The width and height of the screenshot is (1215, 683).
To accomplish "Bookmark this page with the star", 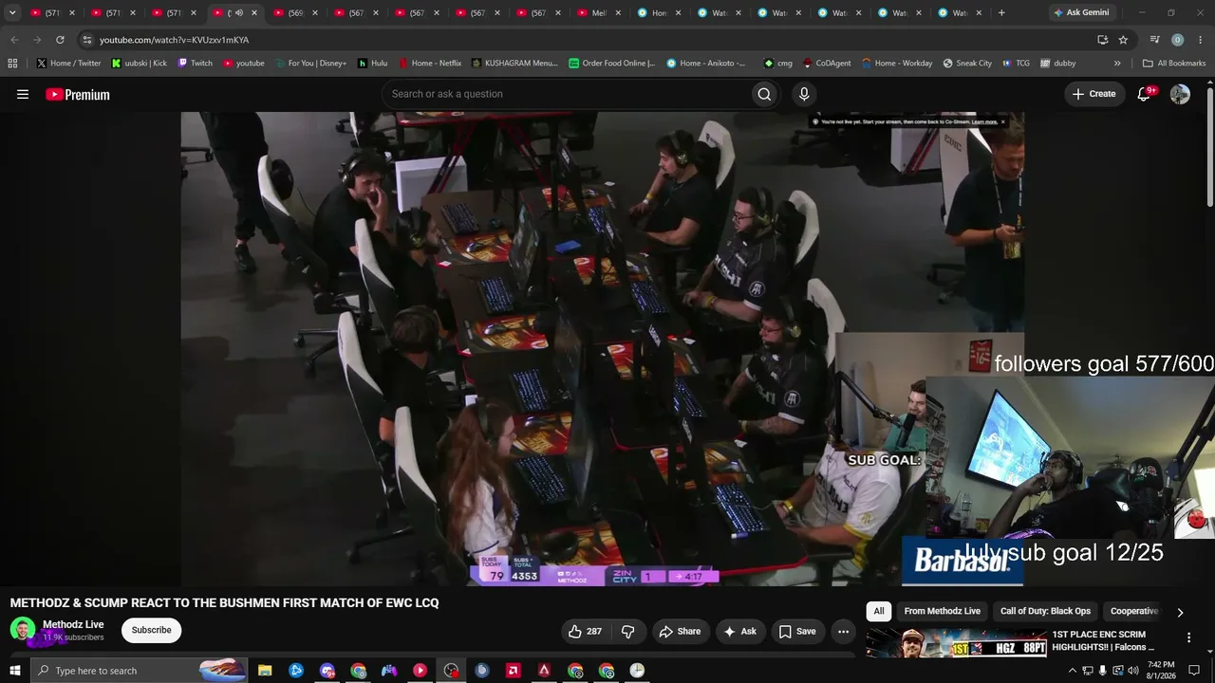I will click(x=1123, y=40).
